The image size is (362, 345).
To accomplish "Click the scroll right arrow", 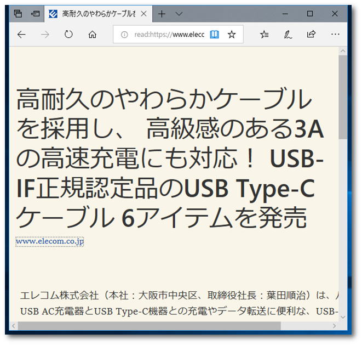I will [334, 326].
